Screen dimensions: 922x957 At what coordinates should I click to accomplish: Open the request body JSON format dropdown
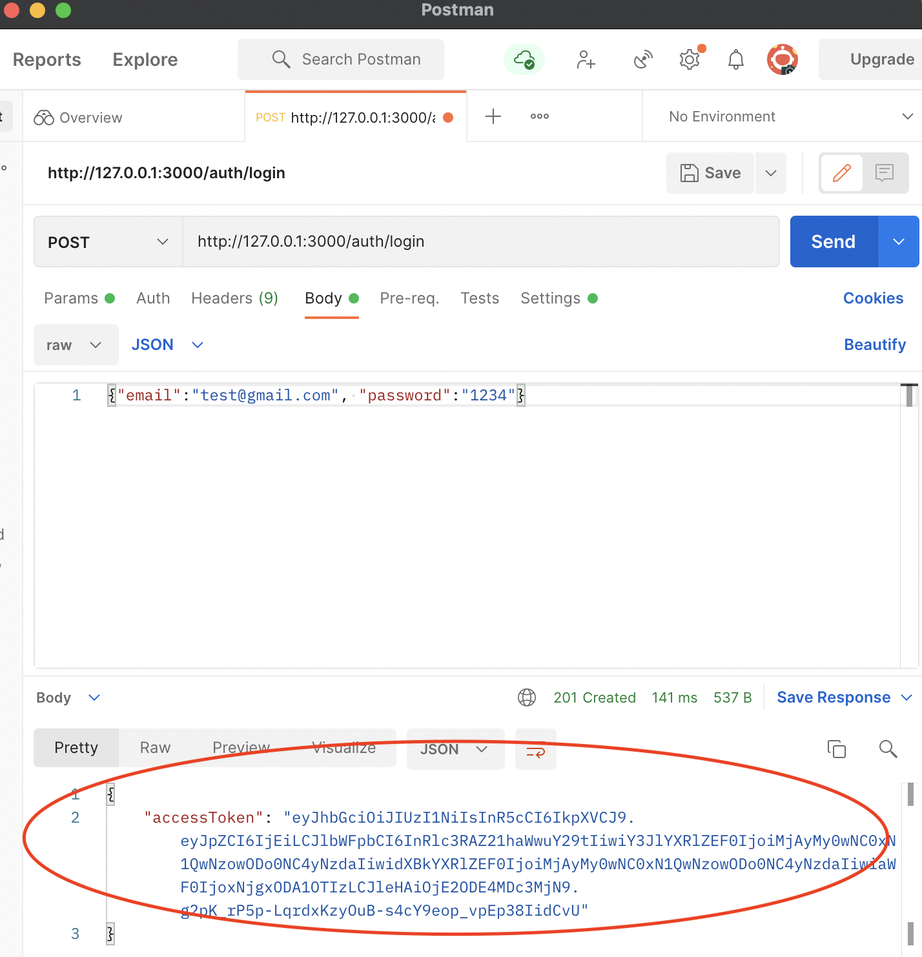[168, 345]
